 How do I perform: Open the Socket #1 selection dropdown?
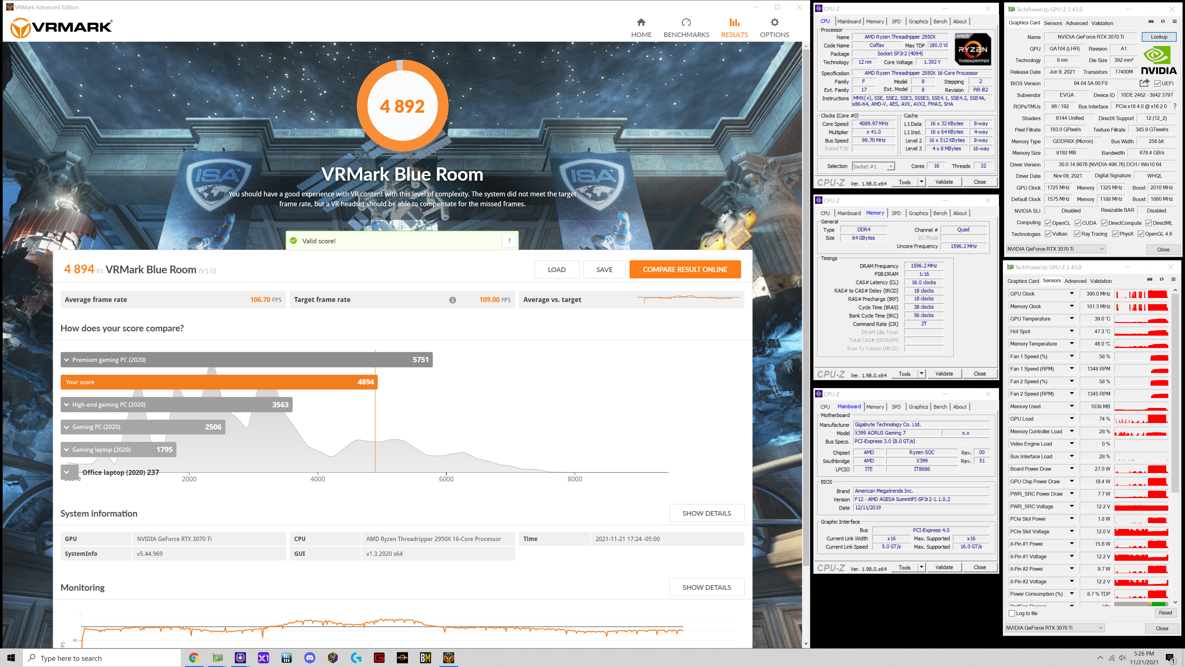873,166
